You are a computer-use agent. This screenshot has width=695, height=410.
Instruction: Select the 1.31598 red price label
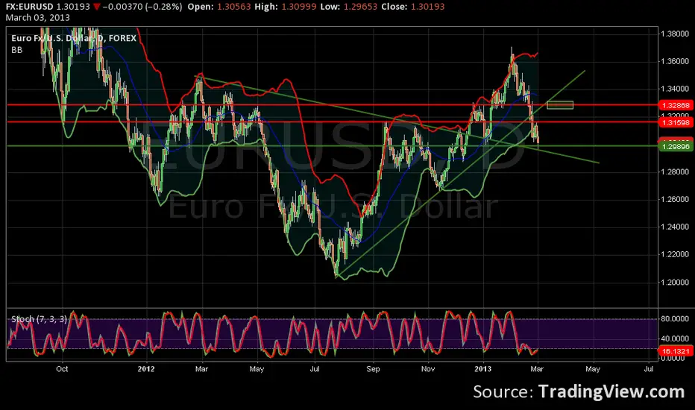(676, 122)
